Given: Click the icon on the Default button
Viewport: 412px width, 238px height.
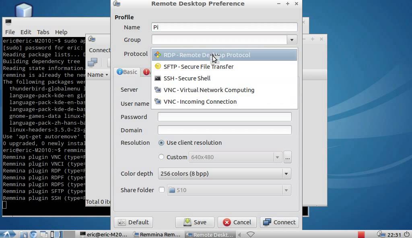Looking at the screenshot, I should (x=122, y=222).
